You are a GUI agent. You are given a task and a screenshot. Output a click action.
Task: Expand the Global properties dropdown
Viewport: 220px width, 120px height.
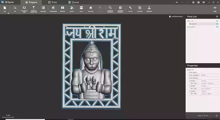(193, 70)
